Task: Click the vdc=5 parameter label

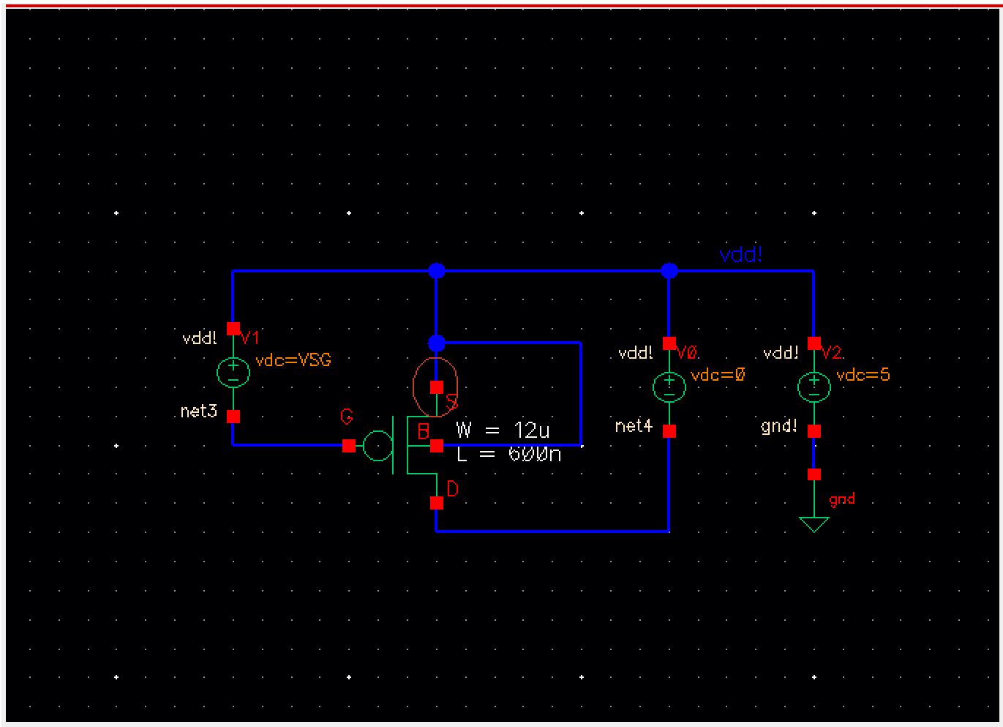Action: (x=863, y=375)
